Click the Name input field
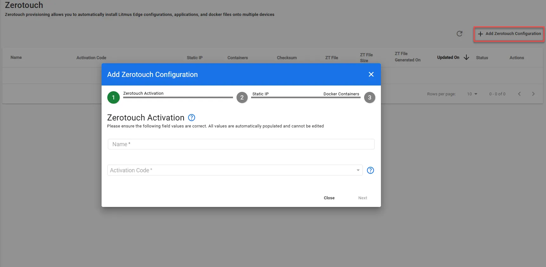This screenshot has height=267, width=546. [x=241, y=144]
